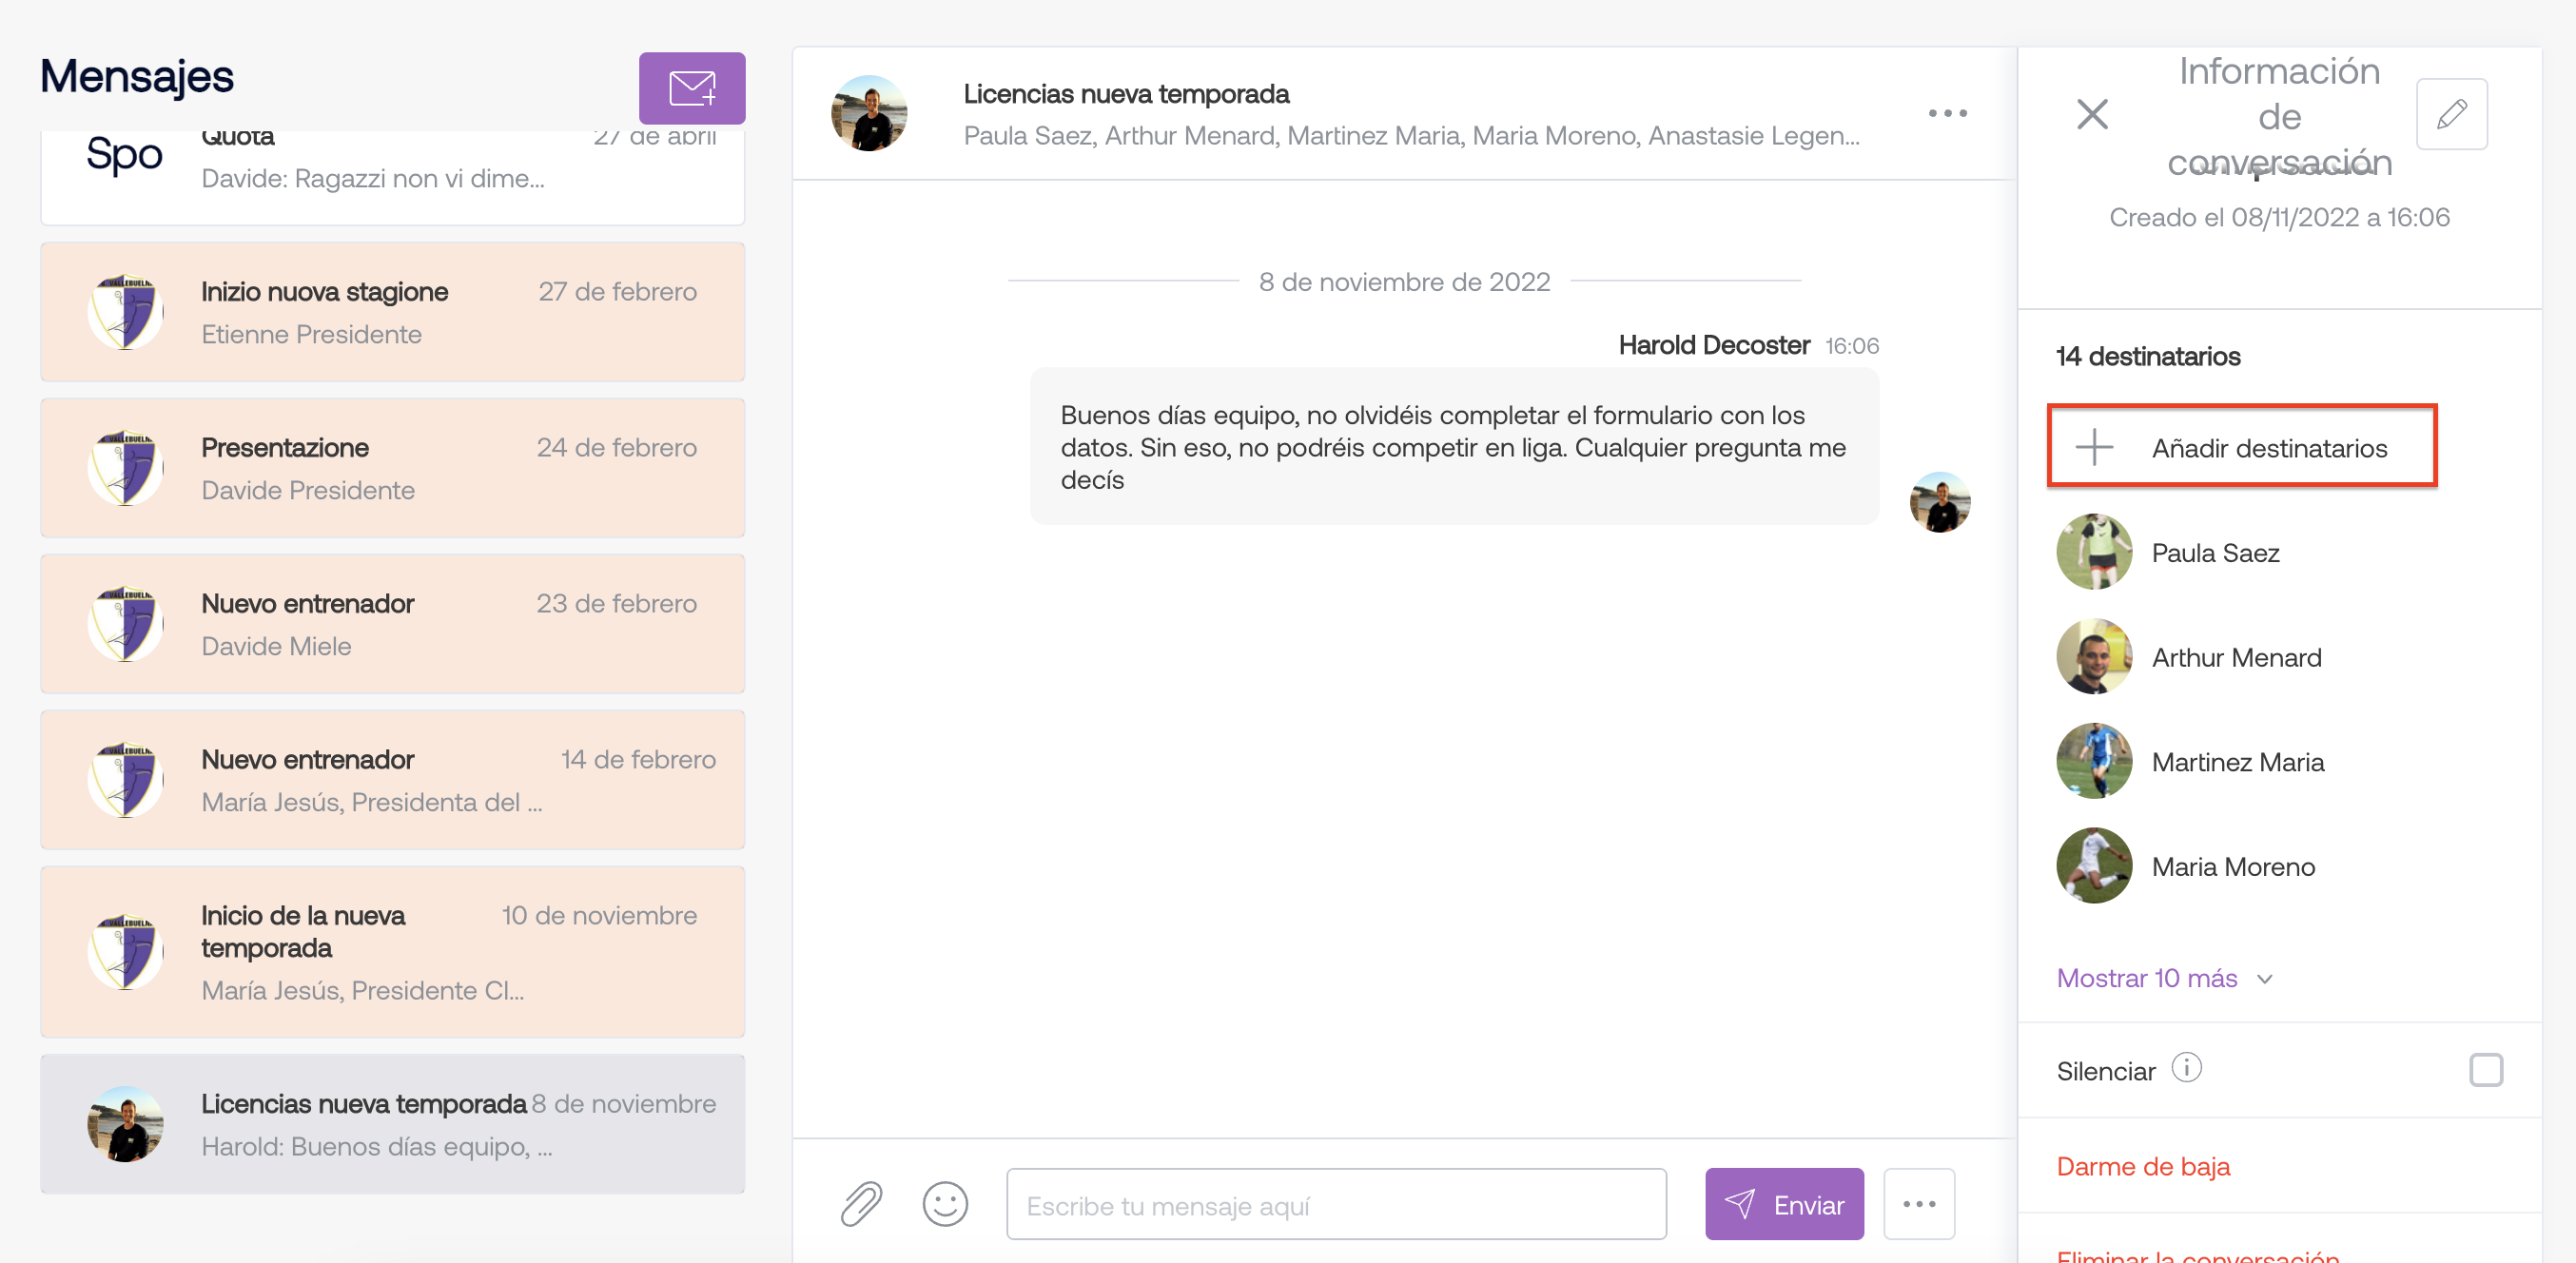Viewport: 2576px width, 1263px height.
Task: Expand Mostrar 10 más recipients list
Action: click(2146, 978)
